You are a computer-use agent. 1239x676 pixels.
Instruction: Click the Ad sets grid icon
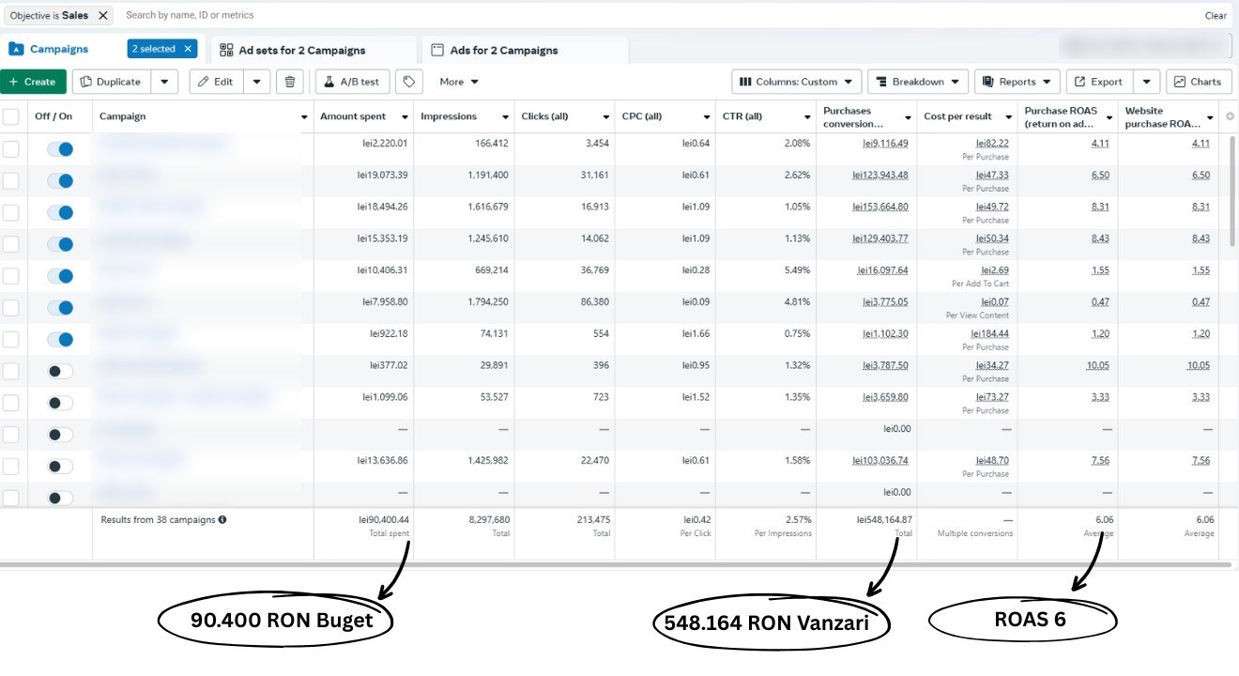click(226, 50)
